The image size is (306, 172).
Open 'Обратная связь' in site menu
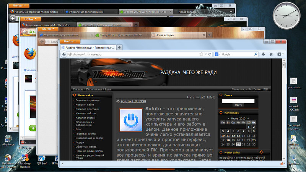point(86,147)
